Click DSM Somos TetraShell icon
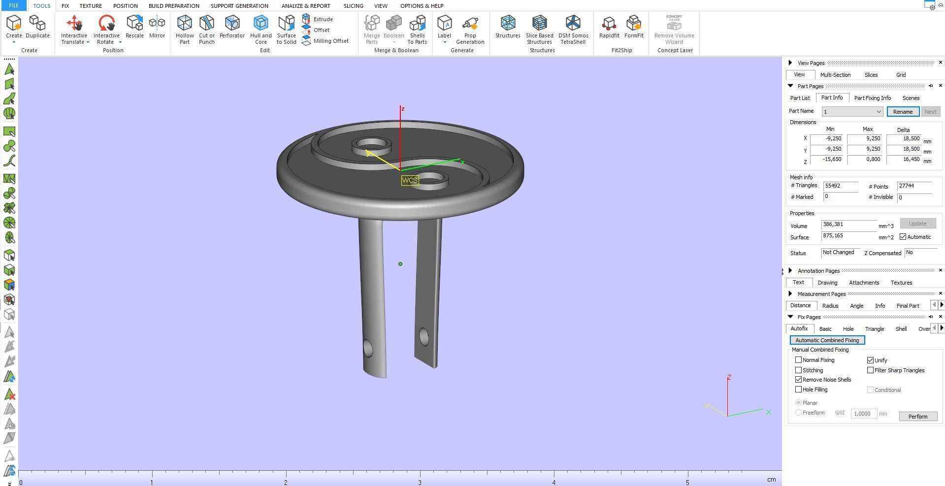This screenshot has width=945, height=486. pyautogui.click(x=573, y=29)
